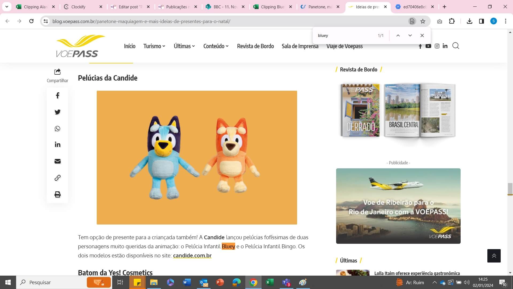Viewport: 513px width, 289px height.
Task: Open the Início menu item
Action: 130,46
